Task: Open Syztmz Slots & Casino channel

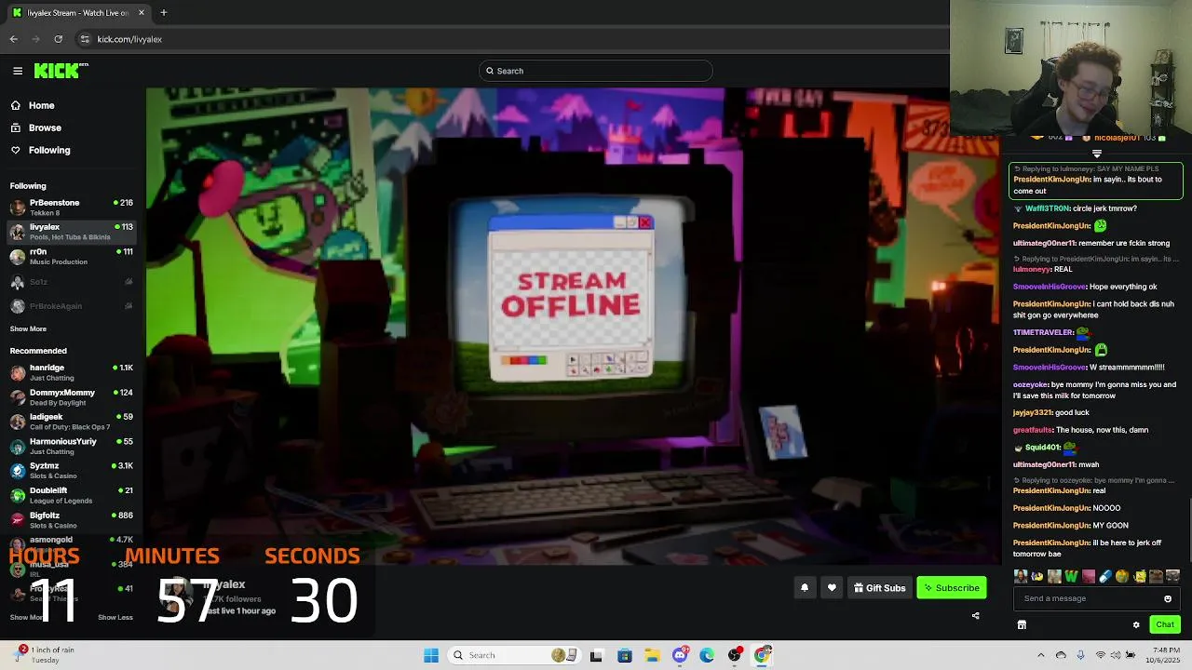Action: coord(72,470)
